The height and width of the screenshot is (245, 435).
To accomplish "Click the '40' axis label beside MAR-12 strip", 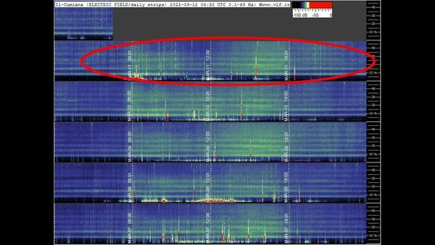I will tap(373, 7).
